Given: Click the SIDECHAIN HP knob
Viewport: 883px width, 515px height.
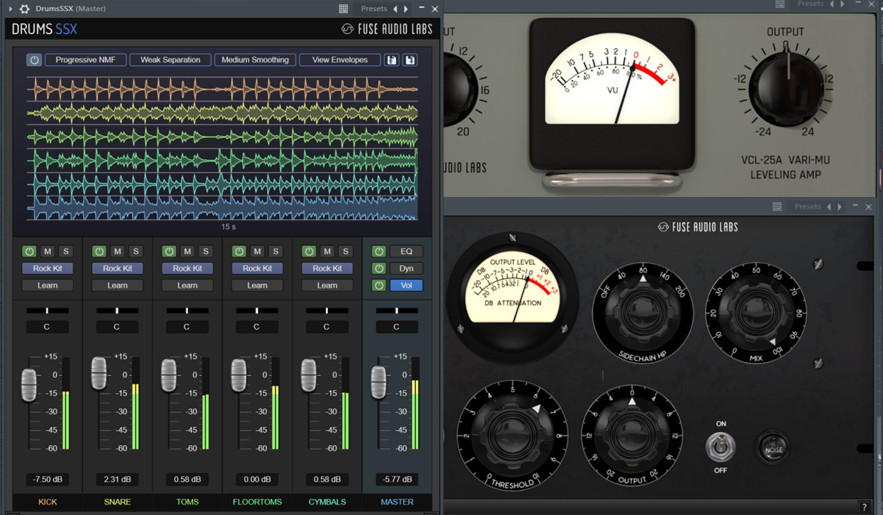Looking at the screenshot, I should (x=643, y=313).
